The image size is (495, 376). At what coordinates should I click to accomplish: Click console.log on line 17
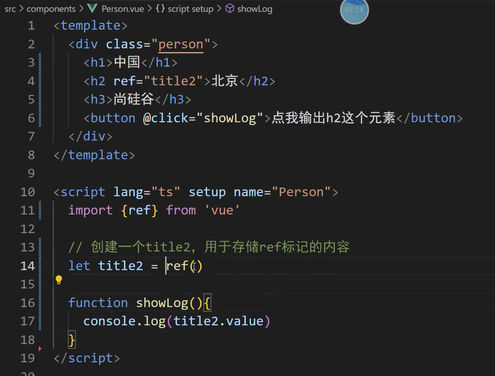click(x=125, y=321)
